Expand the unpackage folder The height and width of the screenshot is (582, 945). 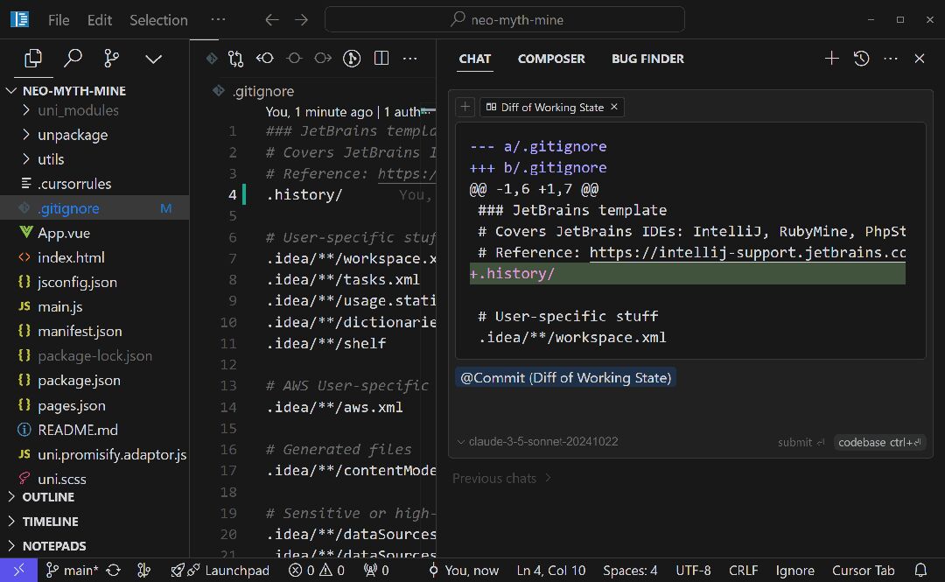click(72, 135)
